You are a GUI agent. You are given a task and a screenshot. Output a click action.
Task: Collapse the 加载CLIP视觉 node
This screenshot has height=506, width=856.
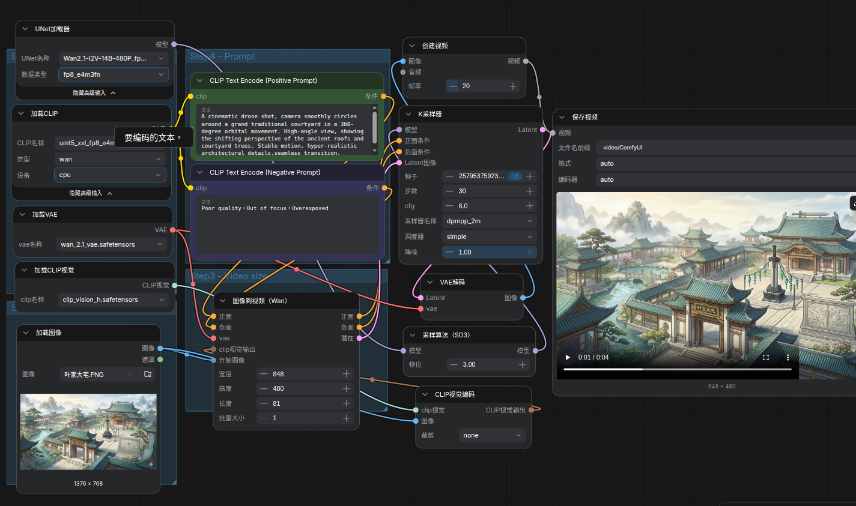(25, 270)
